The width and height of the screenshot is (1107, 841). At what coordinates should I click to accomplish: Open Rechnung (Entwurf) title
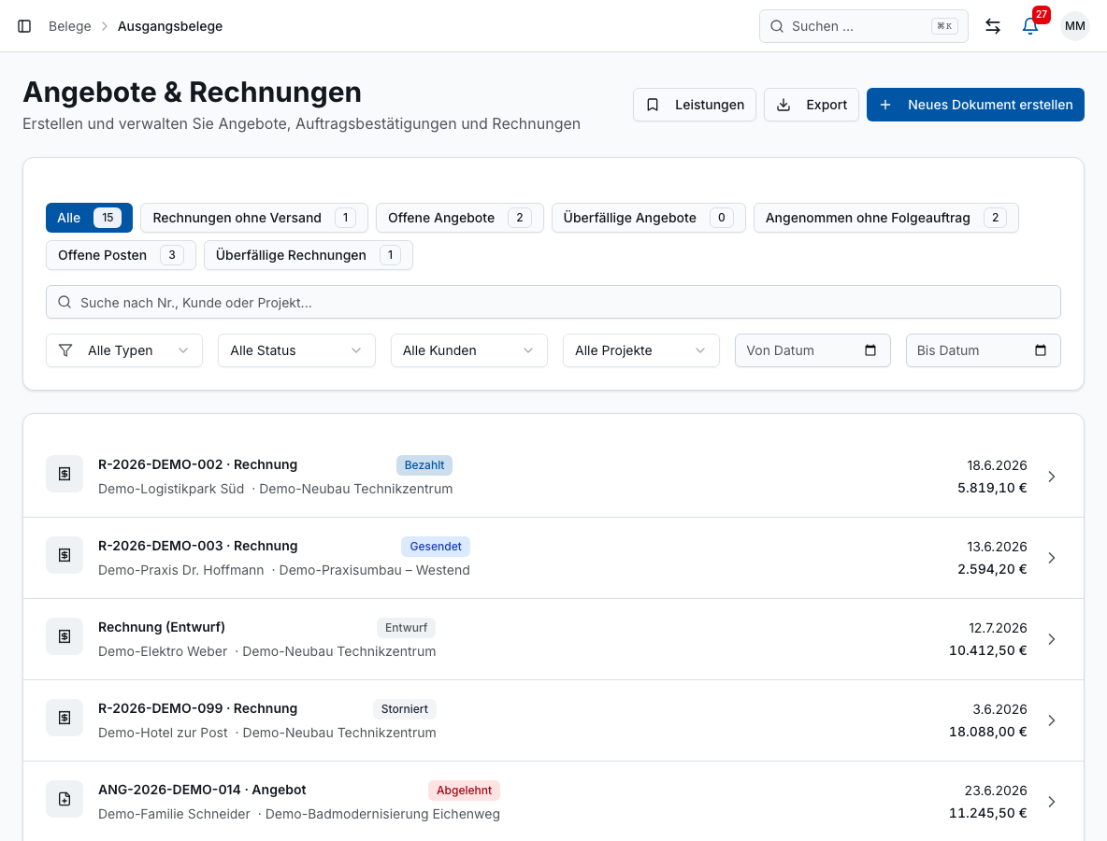pos(162,627)
